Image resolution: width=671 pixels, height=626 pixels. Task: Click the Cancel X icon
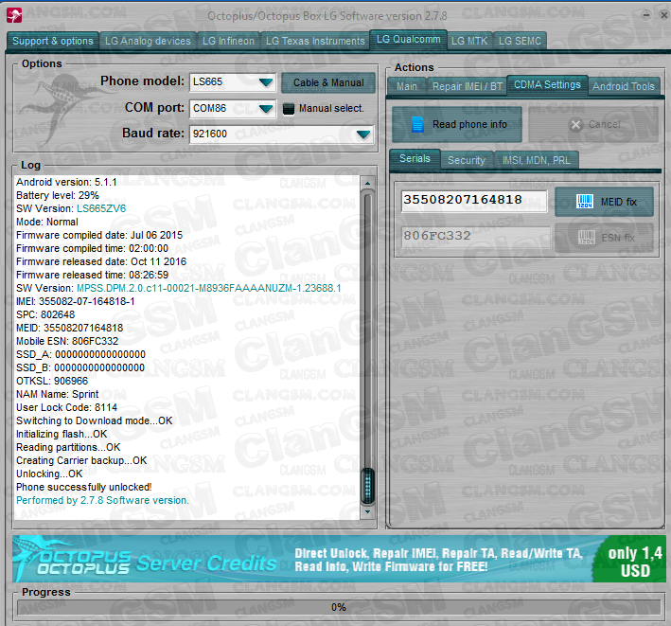576,125
